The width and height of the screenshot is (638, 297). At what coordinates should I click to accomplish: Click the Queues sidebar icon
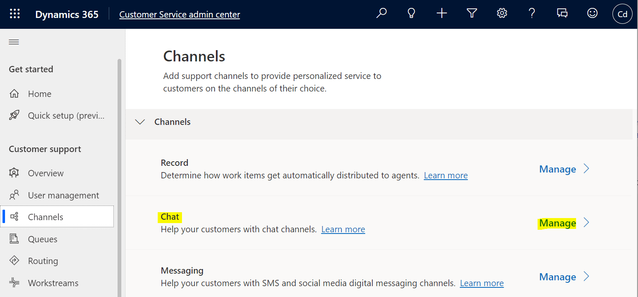[14, 239]
